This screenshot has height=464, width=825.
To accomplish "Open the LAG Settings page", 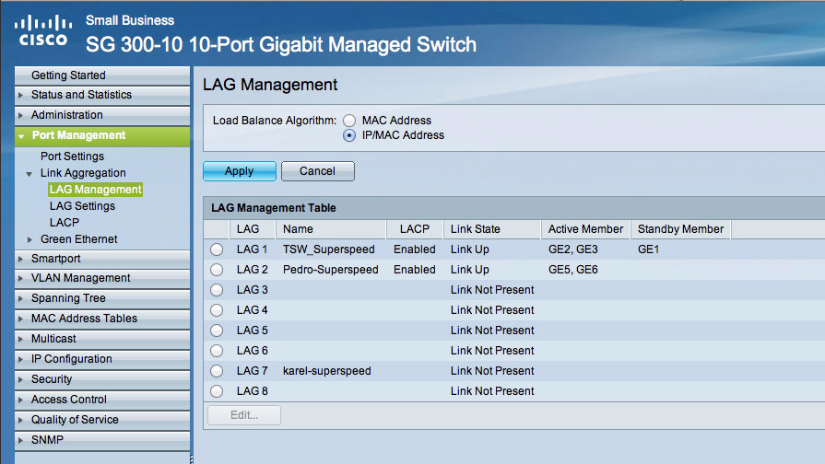I will coord(82,206).
